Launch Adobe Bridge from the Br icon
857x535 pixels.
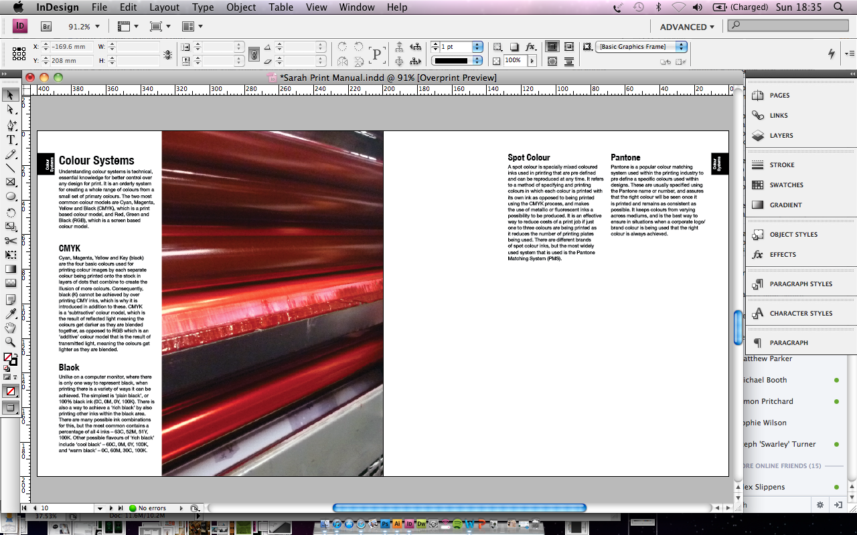[x=46, y=27]
